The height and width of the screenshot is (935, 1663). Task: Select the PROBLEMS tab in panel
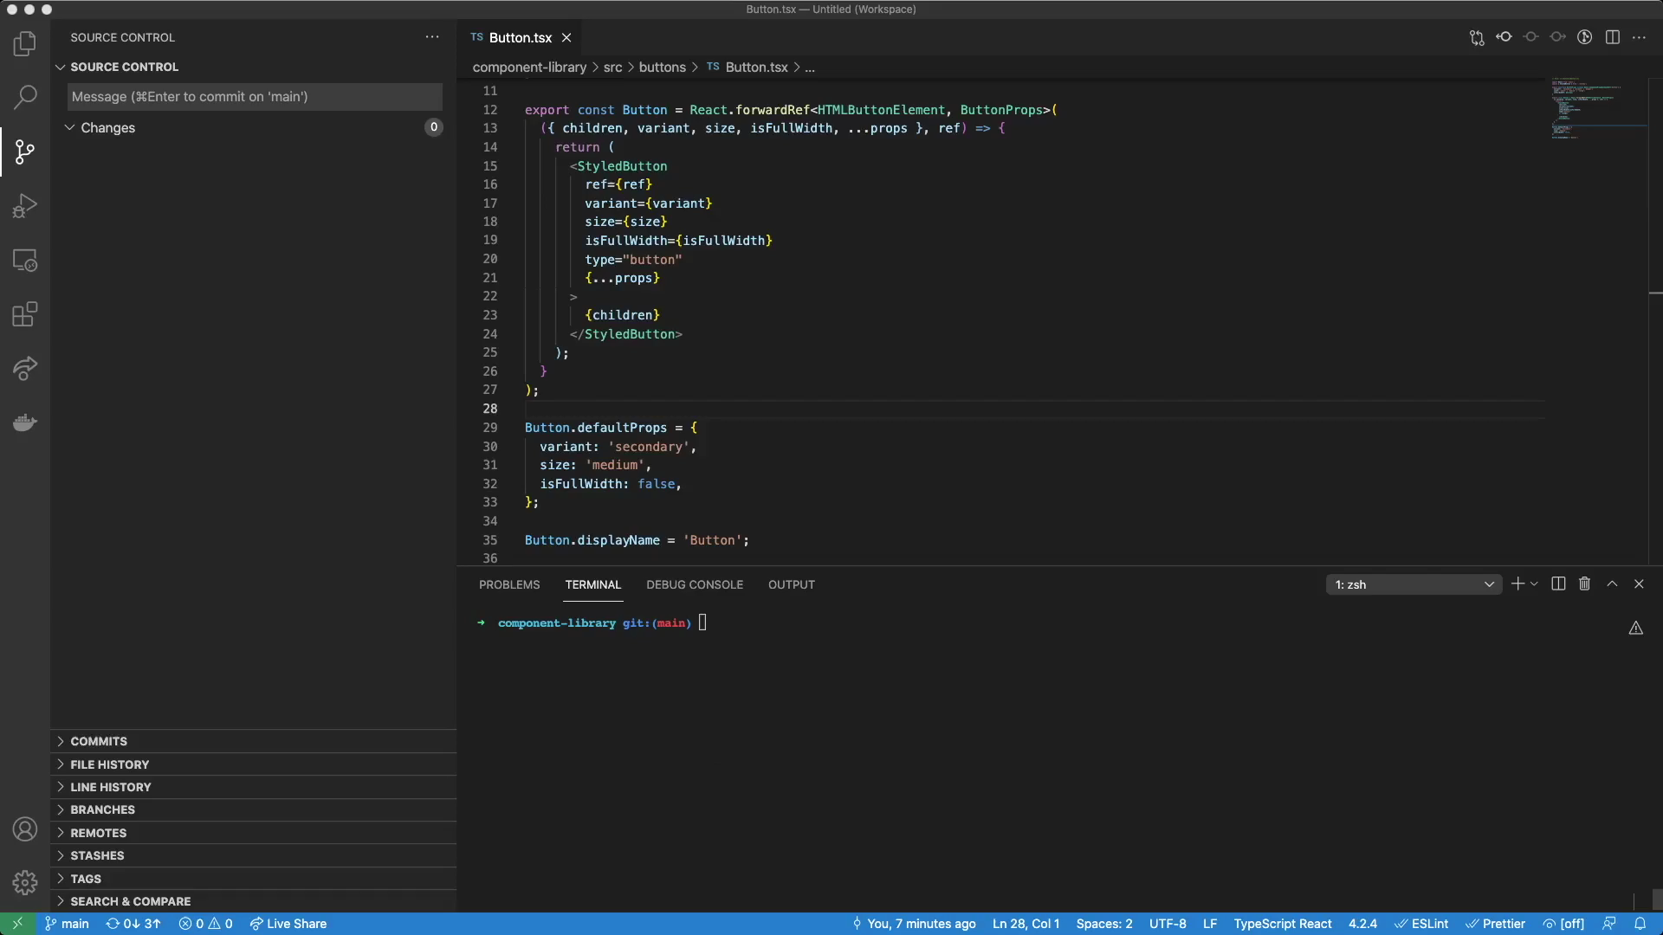pyautogui.click(x=509, y=584)
